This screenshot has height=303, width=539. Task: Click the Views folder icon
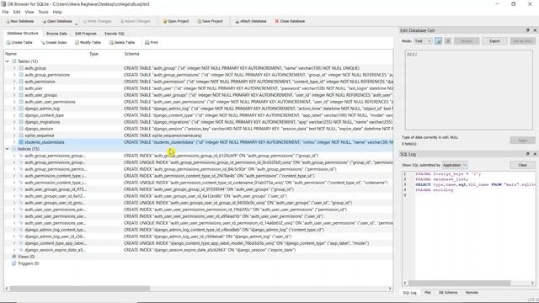click(14, 257)
